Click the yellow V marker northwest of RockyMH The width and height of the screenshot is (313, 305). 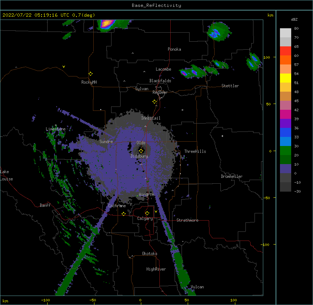[x=64, y=67]
